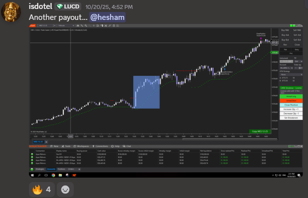Open the Tools menu in NinjaTrader
308x198 pixels.
click(66, 146)
